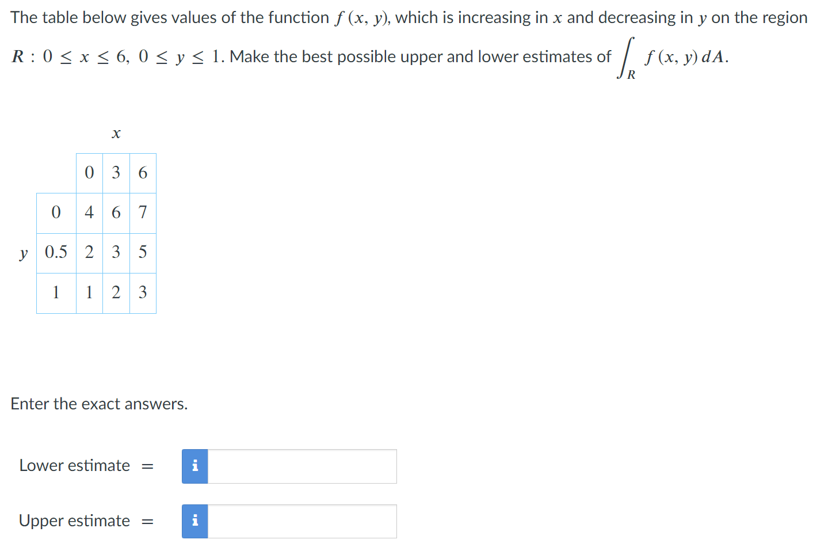The height and width of the screenshot is (547, 828).
Task: Select the row label 1 in the table
Action: (x=56, y=293)
